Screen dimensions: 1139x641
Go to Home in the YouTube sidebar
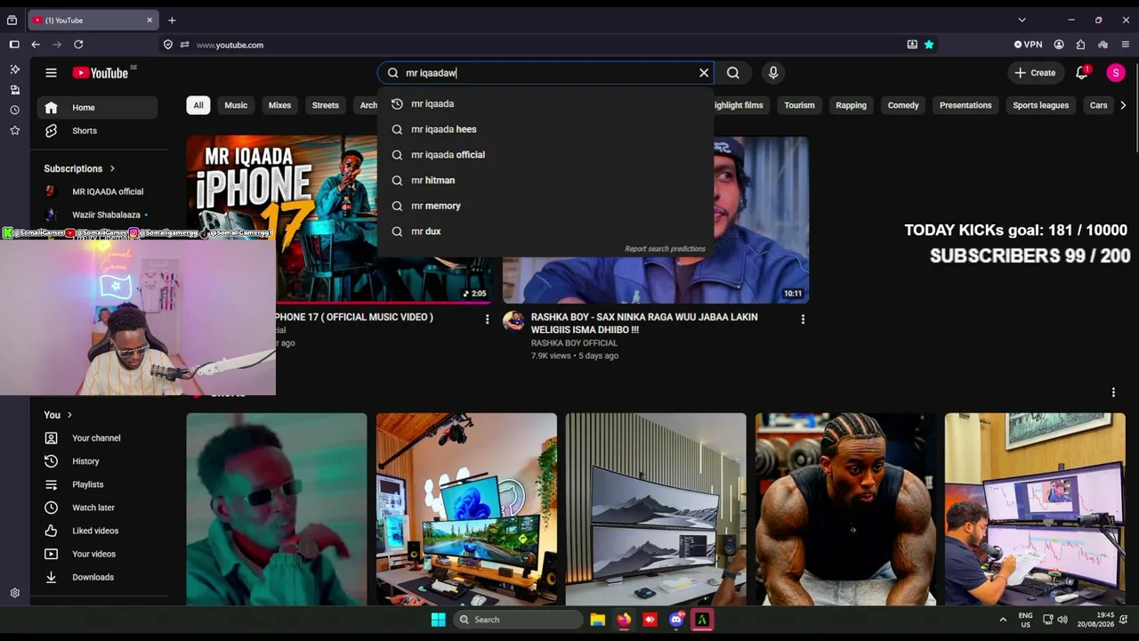coord(97,108)
